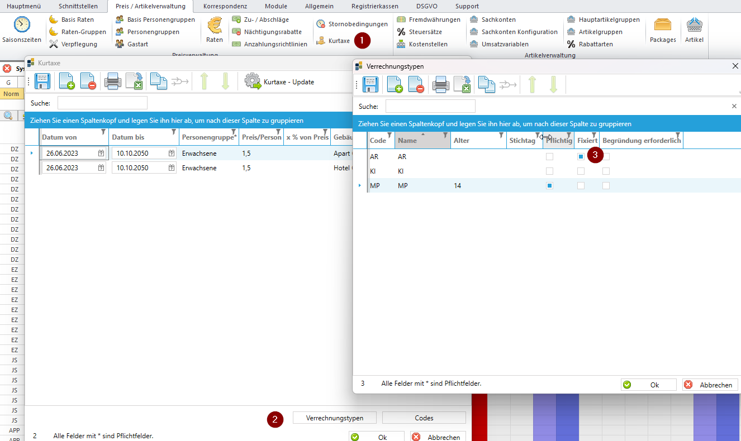Open filter on Code column

point(389,136)
